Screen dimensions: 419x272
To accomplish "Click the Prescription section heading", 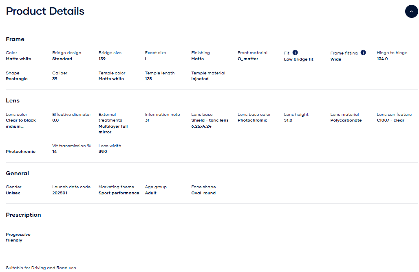I will click(x=23, y=215).
